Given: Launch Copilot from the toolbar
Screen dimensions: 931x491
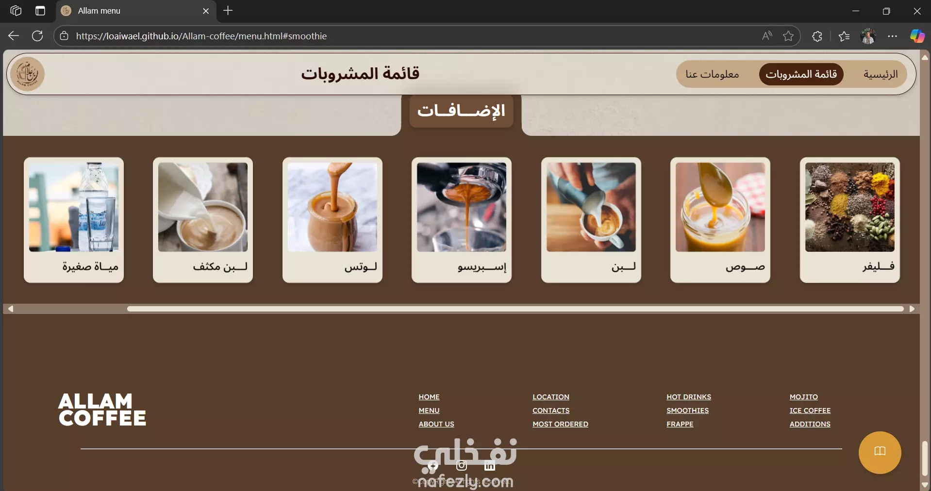Looking at the screenshot, I should pyautogui.click(x=917, y=36).
